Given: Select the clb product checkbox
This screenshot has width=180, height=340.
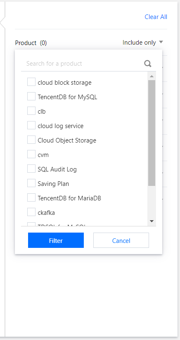Looking at the screenshot, I should coord(31,111).
